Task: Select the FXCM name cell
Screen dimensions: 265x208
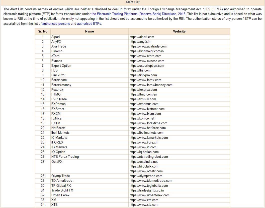Action: [x=89, y=113]
